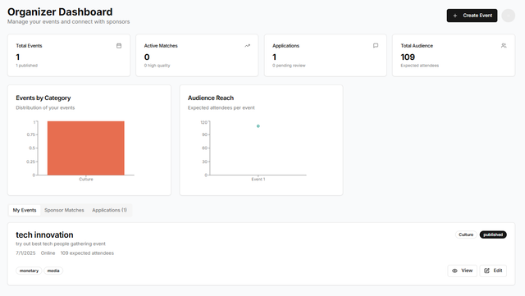Click the eye icon on the View button
The height and width of the screenshot is (296, 525).
pos(454,271)
